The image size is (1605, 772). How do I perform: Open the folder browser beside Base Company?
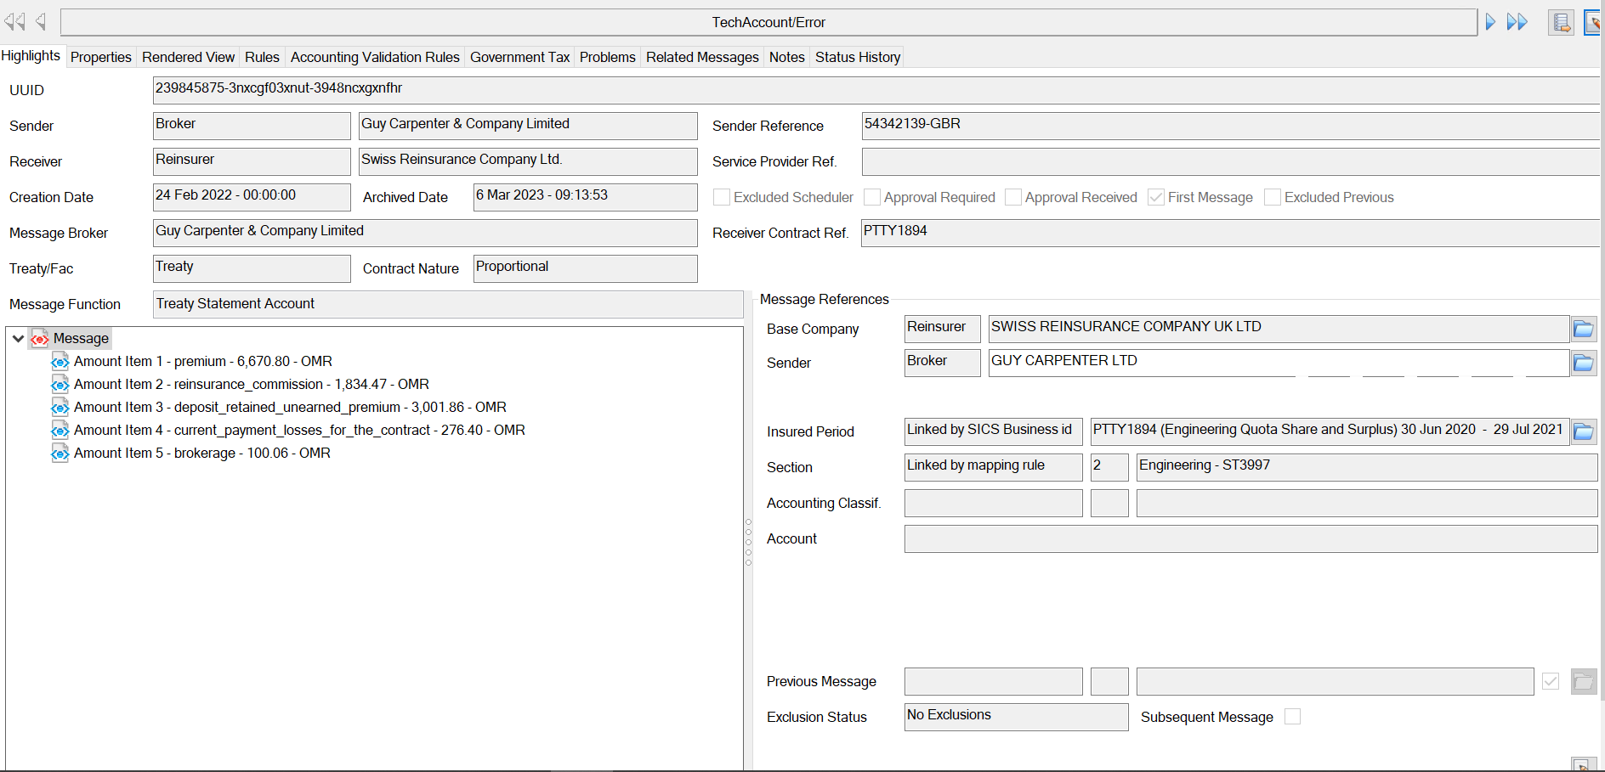(1583, 329)
